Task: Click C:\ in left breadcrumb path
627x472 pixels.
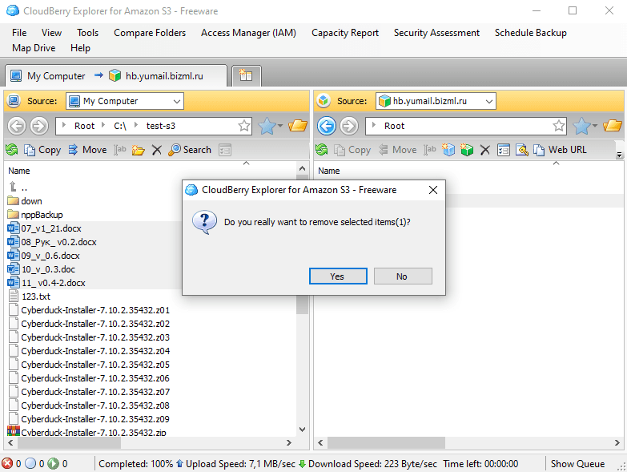Action: tap(120, 126)
